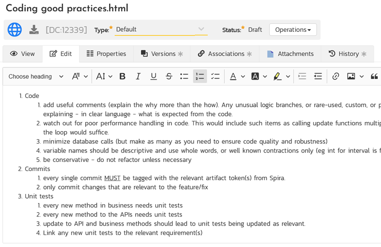The width and height of the screenshot is (381, 247).
Task: Insert a hyperlink with link icon
Action: (336, 76)
